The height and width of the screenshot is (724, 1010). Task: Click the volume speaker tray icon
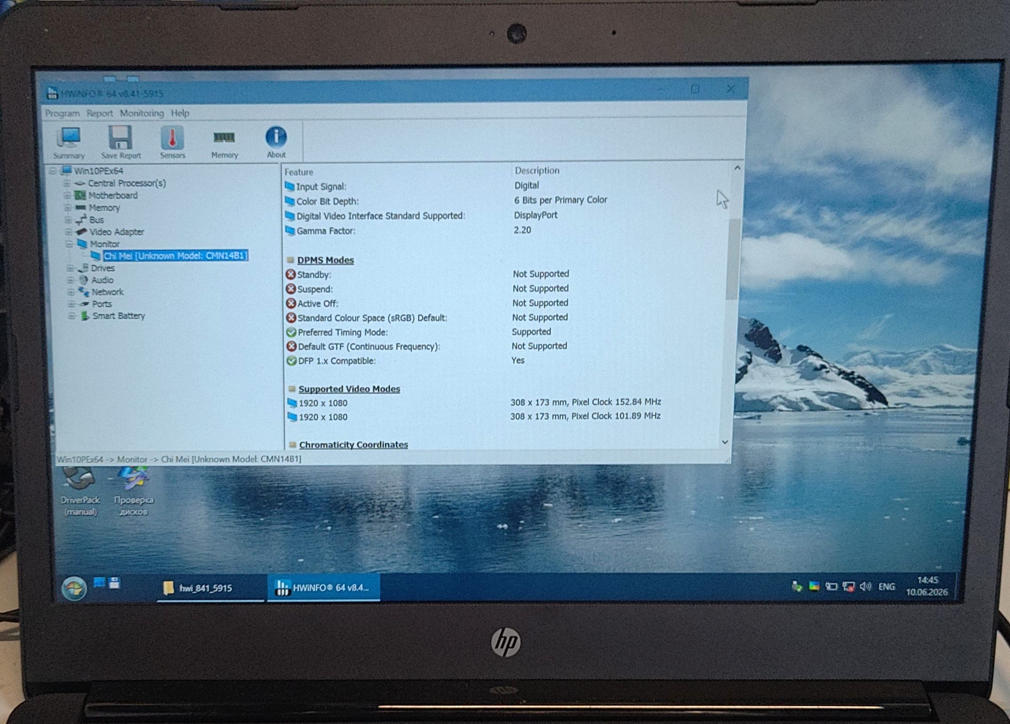865,586
